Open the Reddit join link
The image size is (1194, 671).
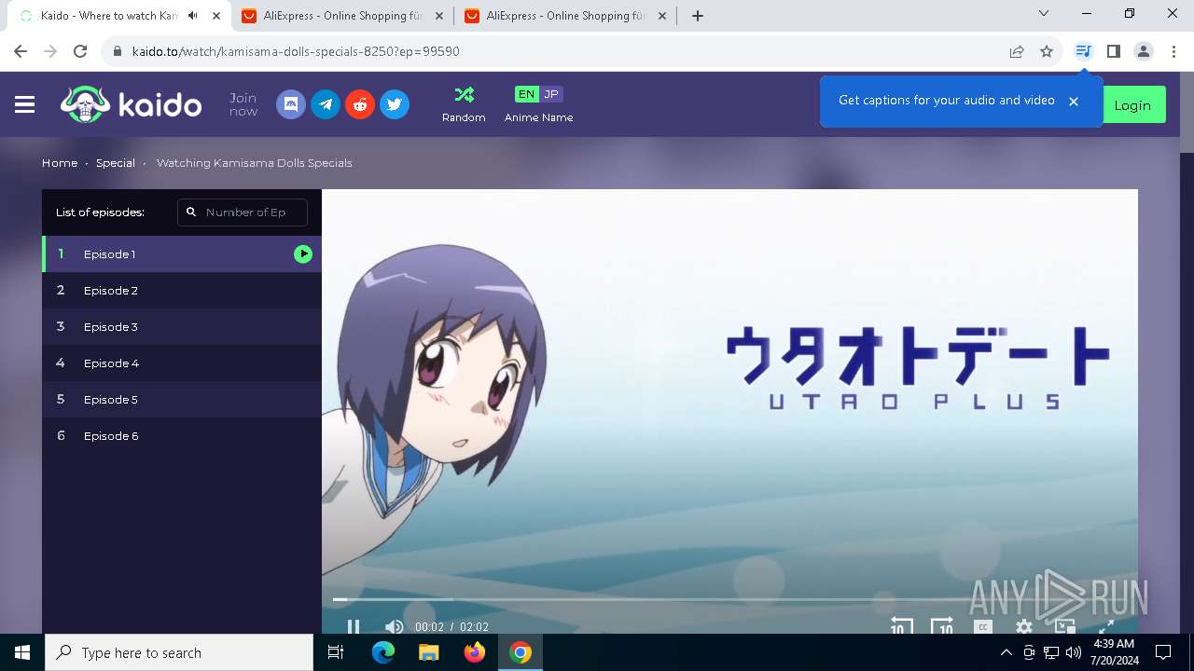pyautogui.click(x=360, y=104)
